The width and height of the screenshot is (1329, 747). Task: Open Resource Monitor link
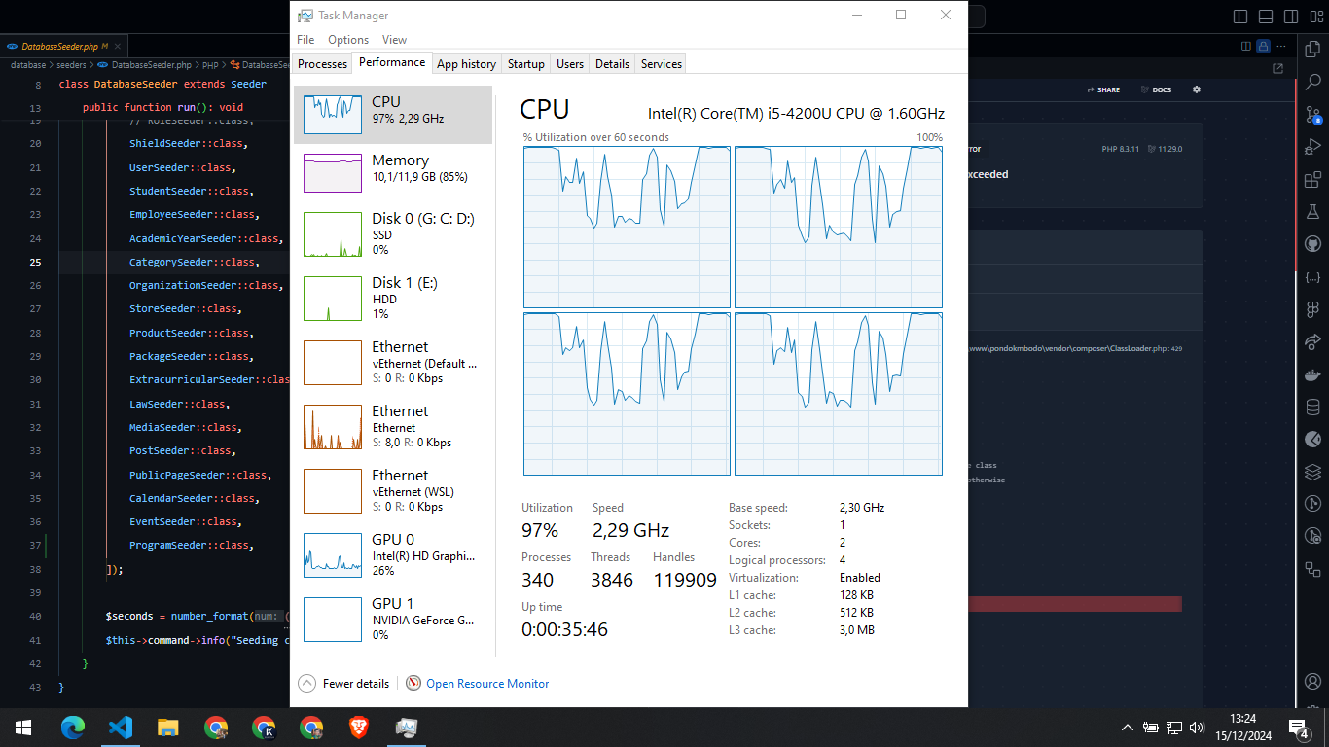click(x=478, y=684)
